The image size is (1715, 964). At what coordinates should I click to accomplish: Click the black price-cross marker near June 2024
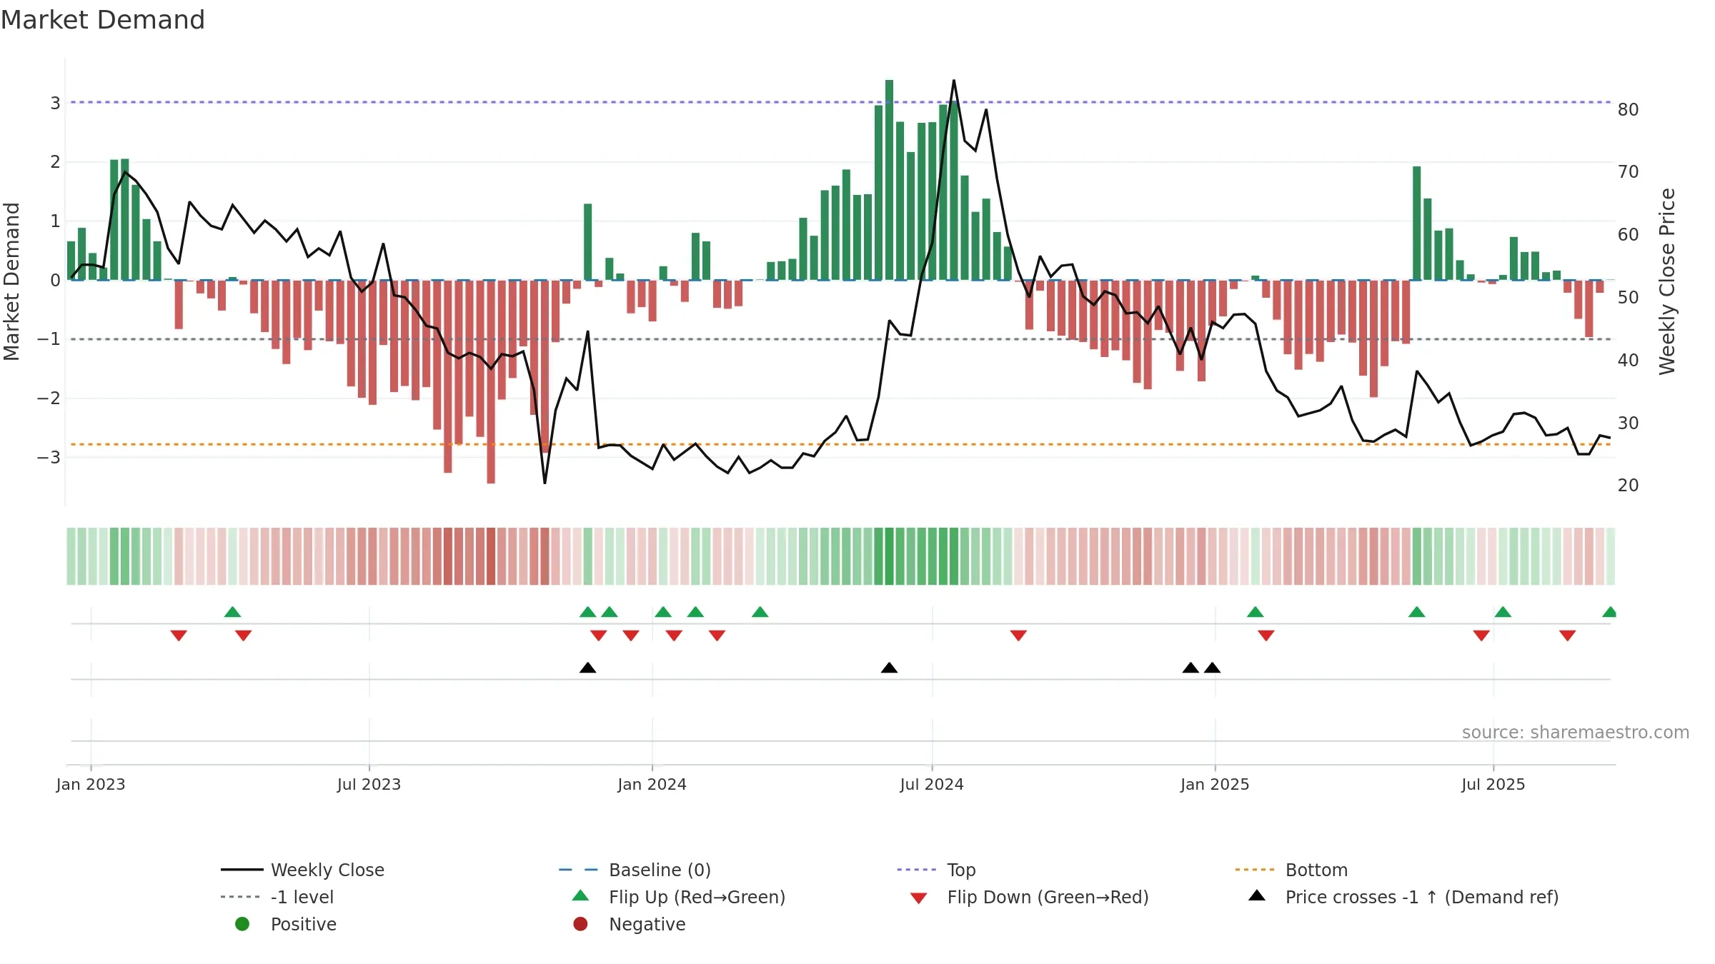[889, 668]
